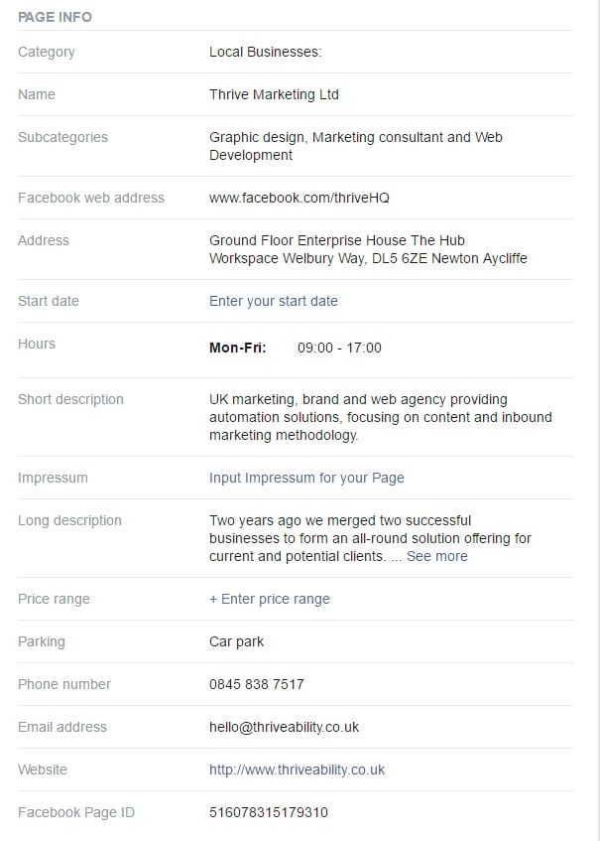Open the website link http://www.thriveability.co.uk

(x=297, y=771)
